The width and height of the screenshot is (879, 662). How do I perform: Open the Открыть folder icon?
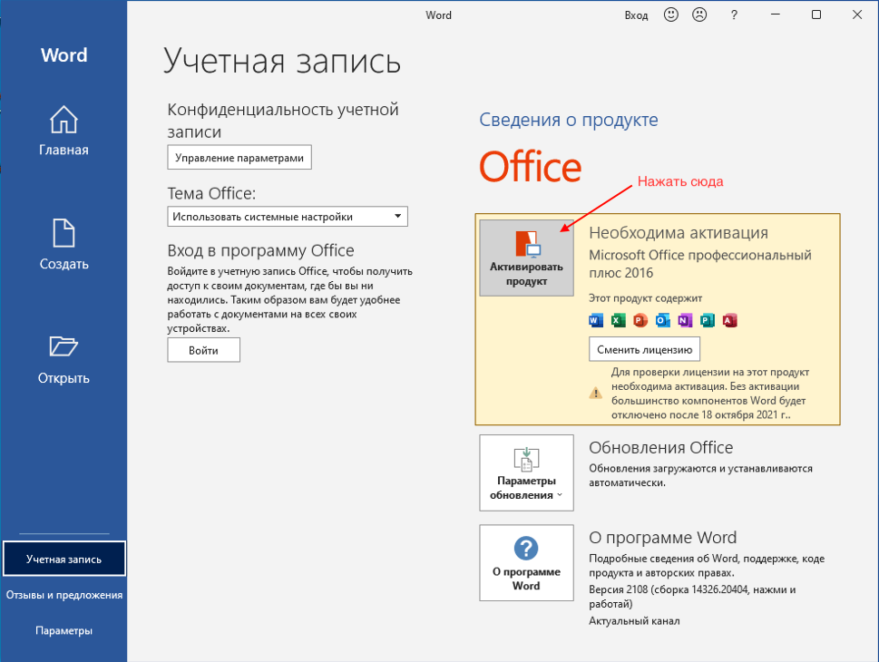(x=63, y=346)
